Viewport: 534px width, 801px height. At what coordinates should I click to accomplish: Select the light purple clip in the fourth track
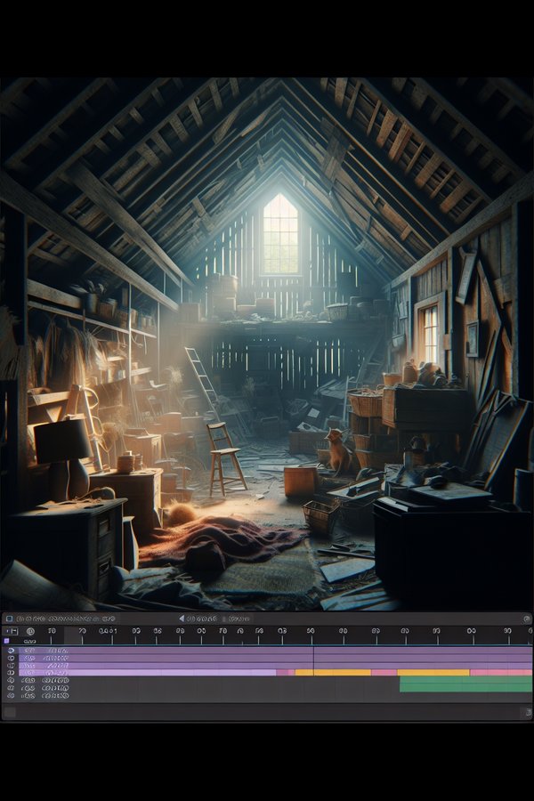click(x=148, y=673)
